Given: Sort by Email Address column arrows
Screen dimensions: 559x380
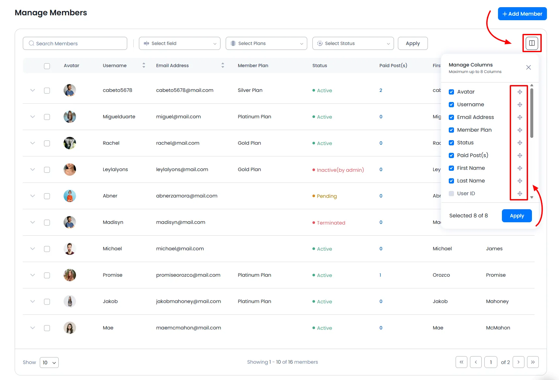Looking at the screenshot, I should click(222, 66).
